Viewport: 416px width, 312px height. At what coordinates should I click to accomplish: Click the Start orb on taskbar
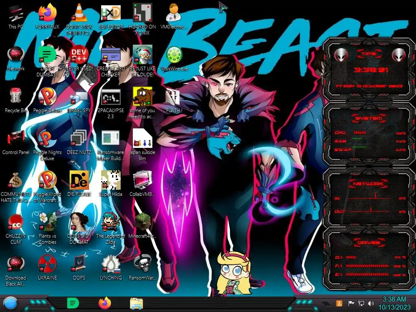tap(11, 304)
